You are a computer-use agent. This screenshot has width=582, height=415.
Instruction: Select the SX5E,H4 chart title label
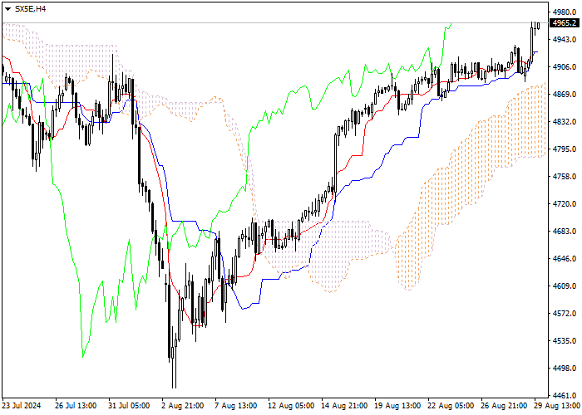point(30,9)
